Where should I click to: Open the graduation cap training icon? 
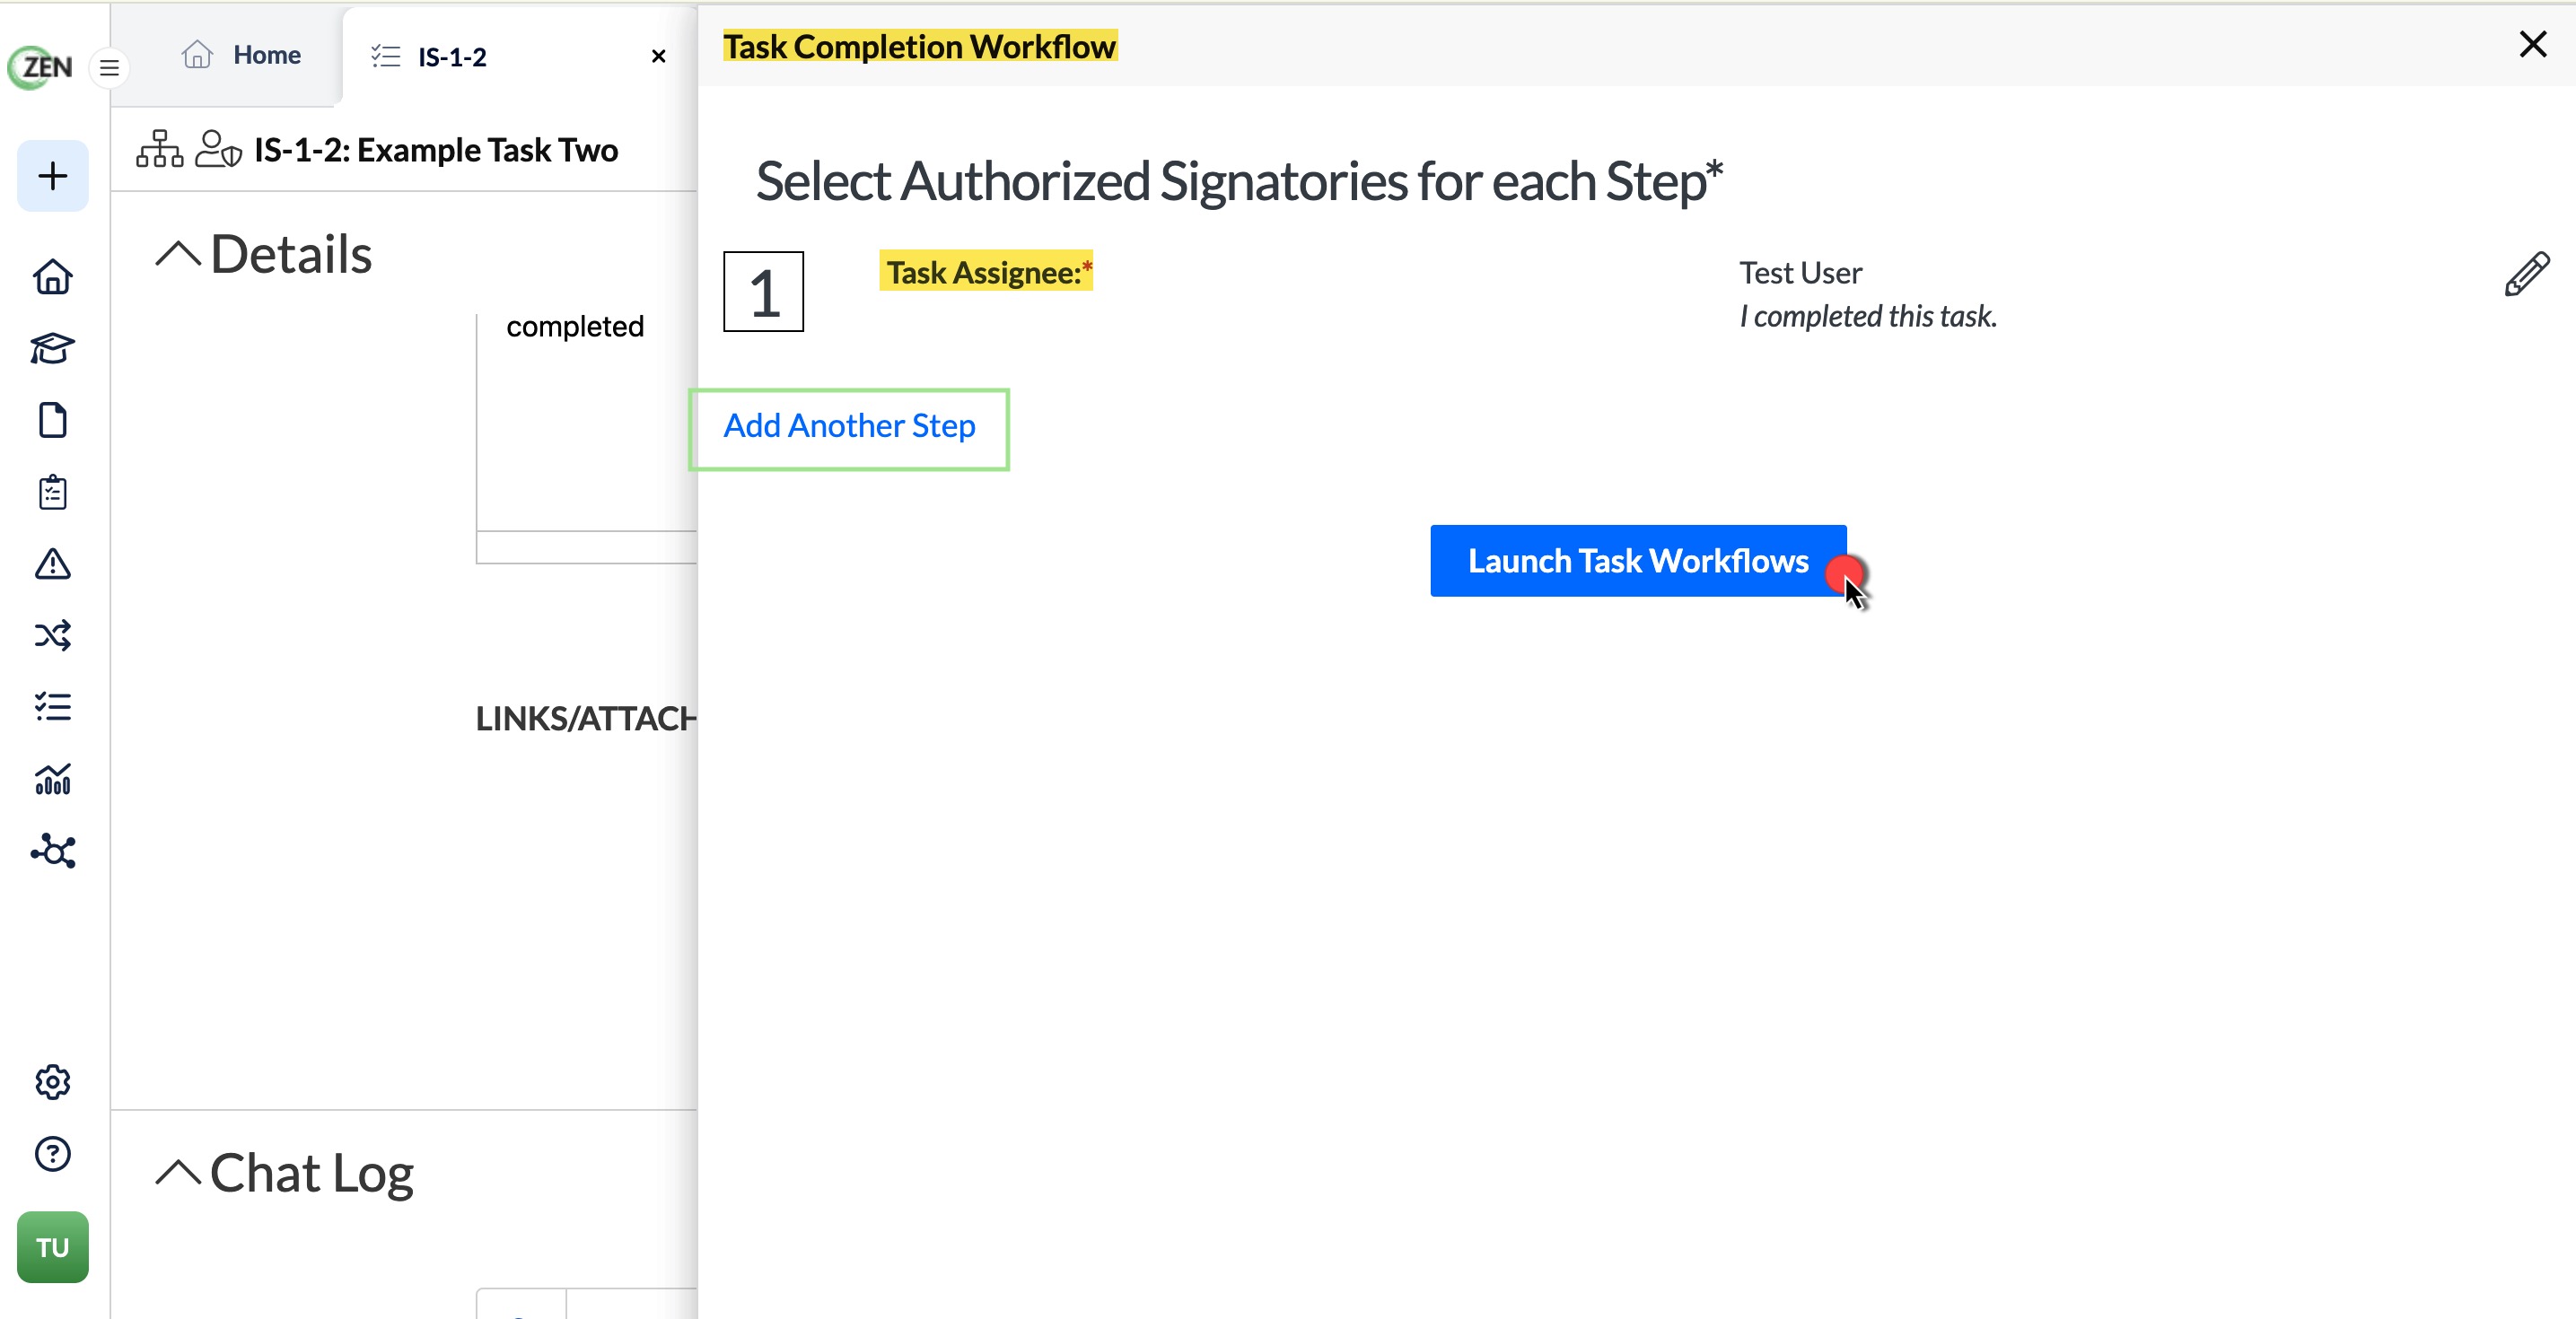(52, 349)
